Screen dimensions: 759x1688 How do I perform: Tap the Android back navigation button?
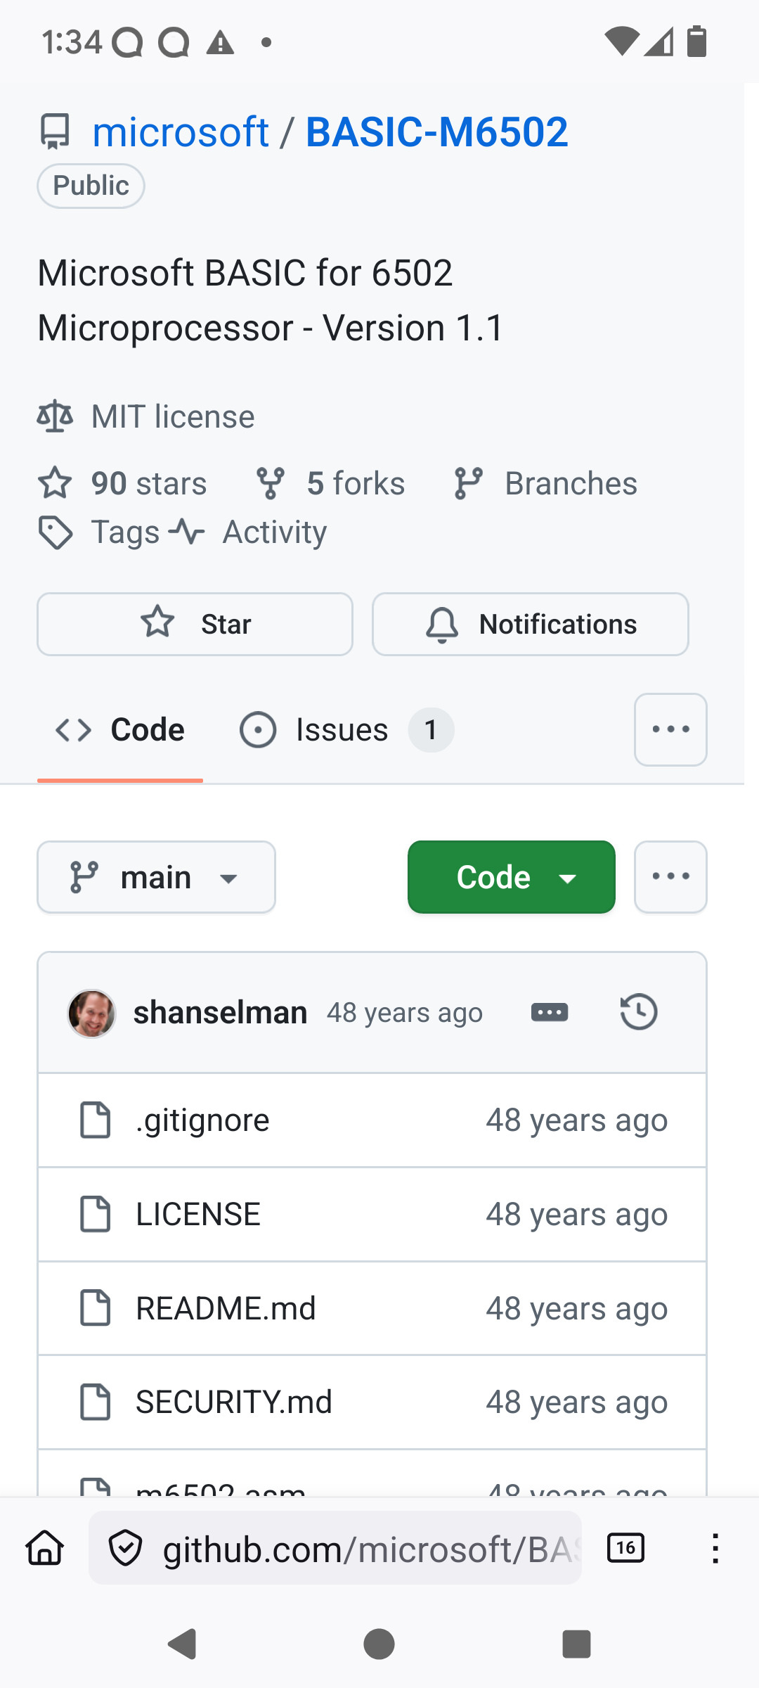pos(182,1644)
